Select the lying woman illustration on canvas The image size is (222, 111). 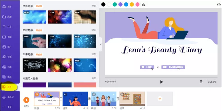click(158, 28)
